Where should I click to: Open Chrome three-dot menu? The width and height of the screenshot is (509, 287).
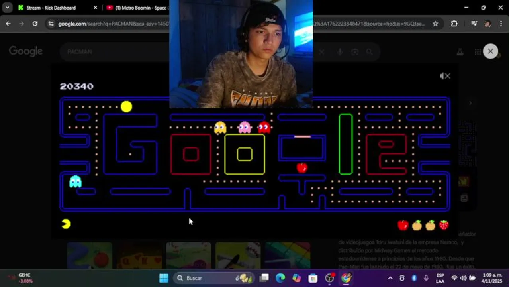click(501, 24)
